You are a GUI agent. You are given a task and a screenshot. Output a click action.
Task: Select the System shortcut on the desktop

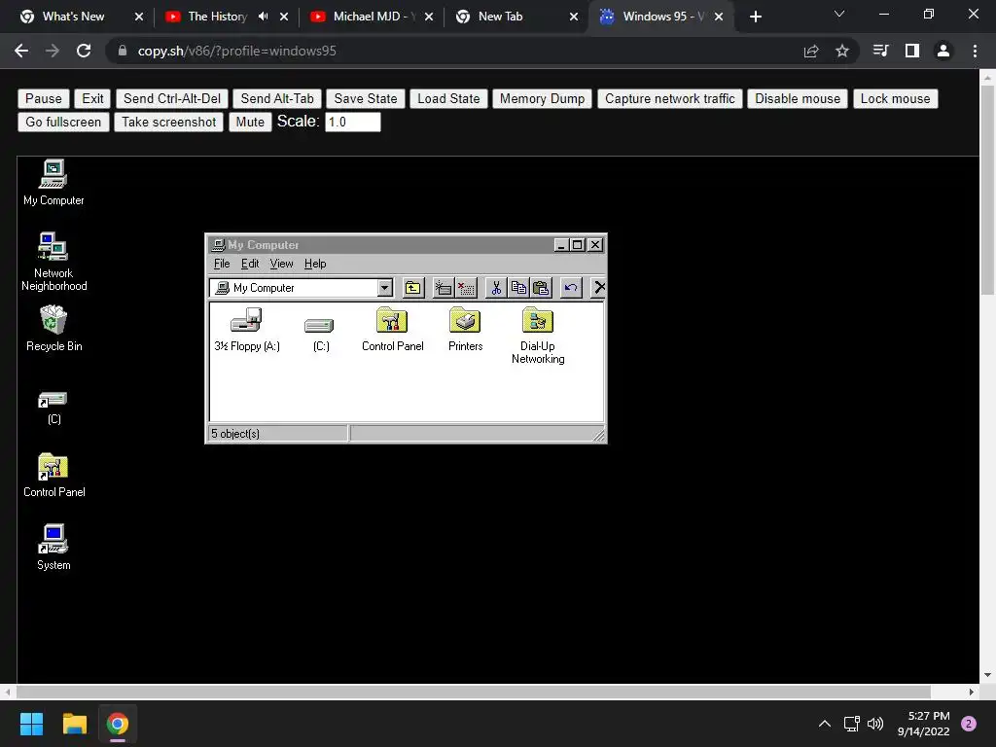click(x=53, y=548)
